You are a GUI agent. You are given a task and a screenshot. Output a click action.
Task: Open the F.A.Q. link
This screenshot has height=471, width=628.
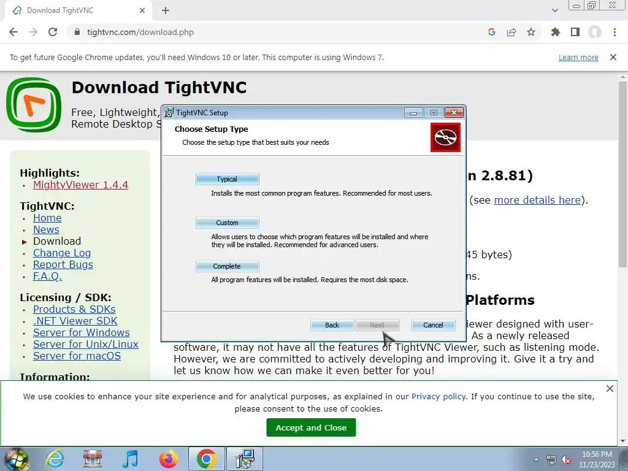click(47, 277)
